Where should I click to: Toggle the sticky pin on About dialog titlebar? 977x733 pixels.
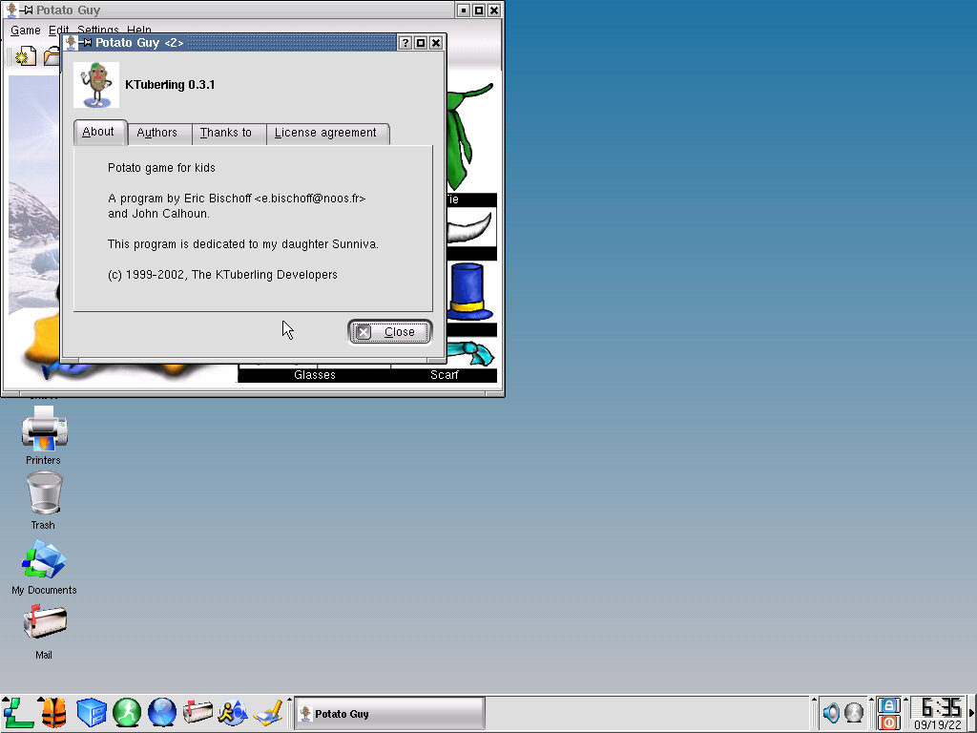pyautogui.click(x=86, y=43)
